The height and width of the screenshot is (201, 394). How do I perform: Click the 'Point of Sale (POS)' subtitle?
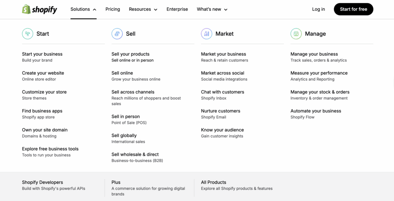[x=129, y=123]
